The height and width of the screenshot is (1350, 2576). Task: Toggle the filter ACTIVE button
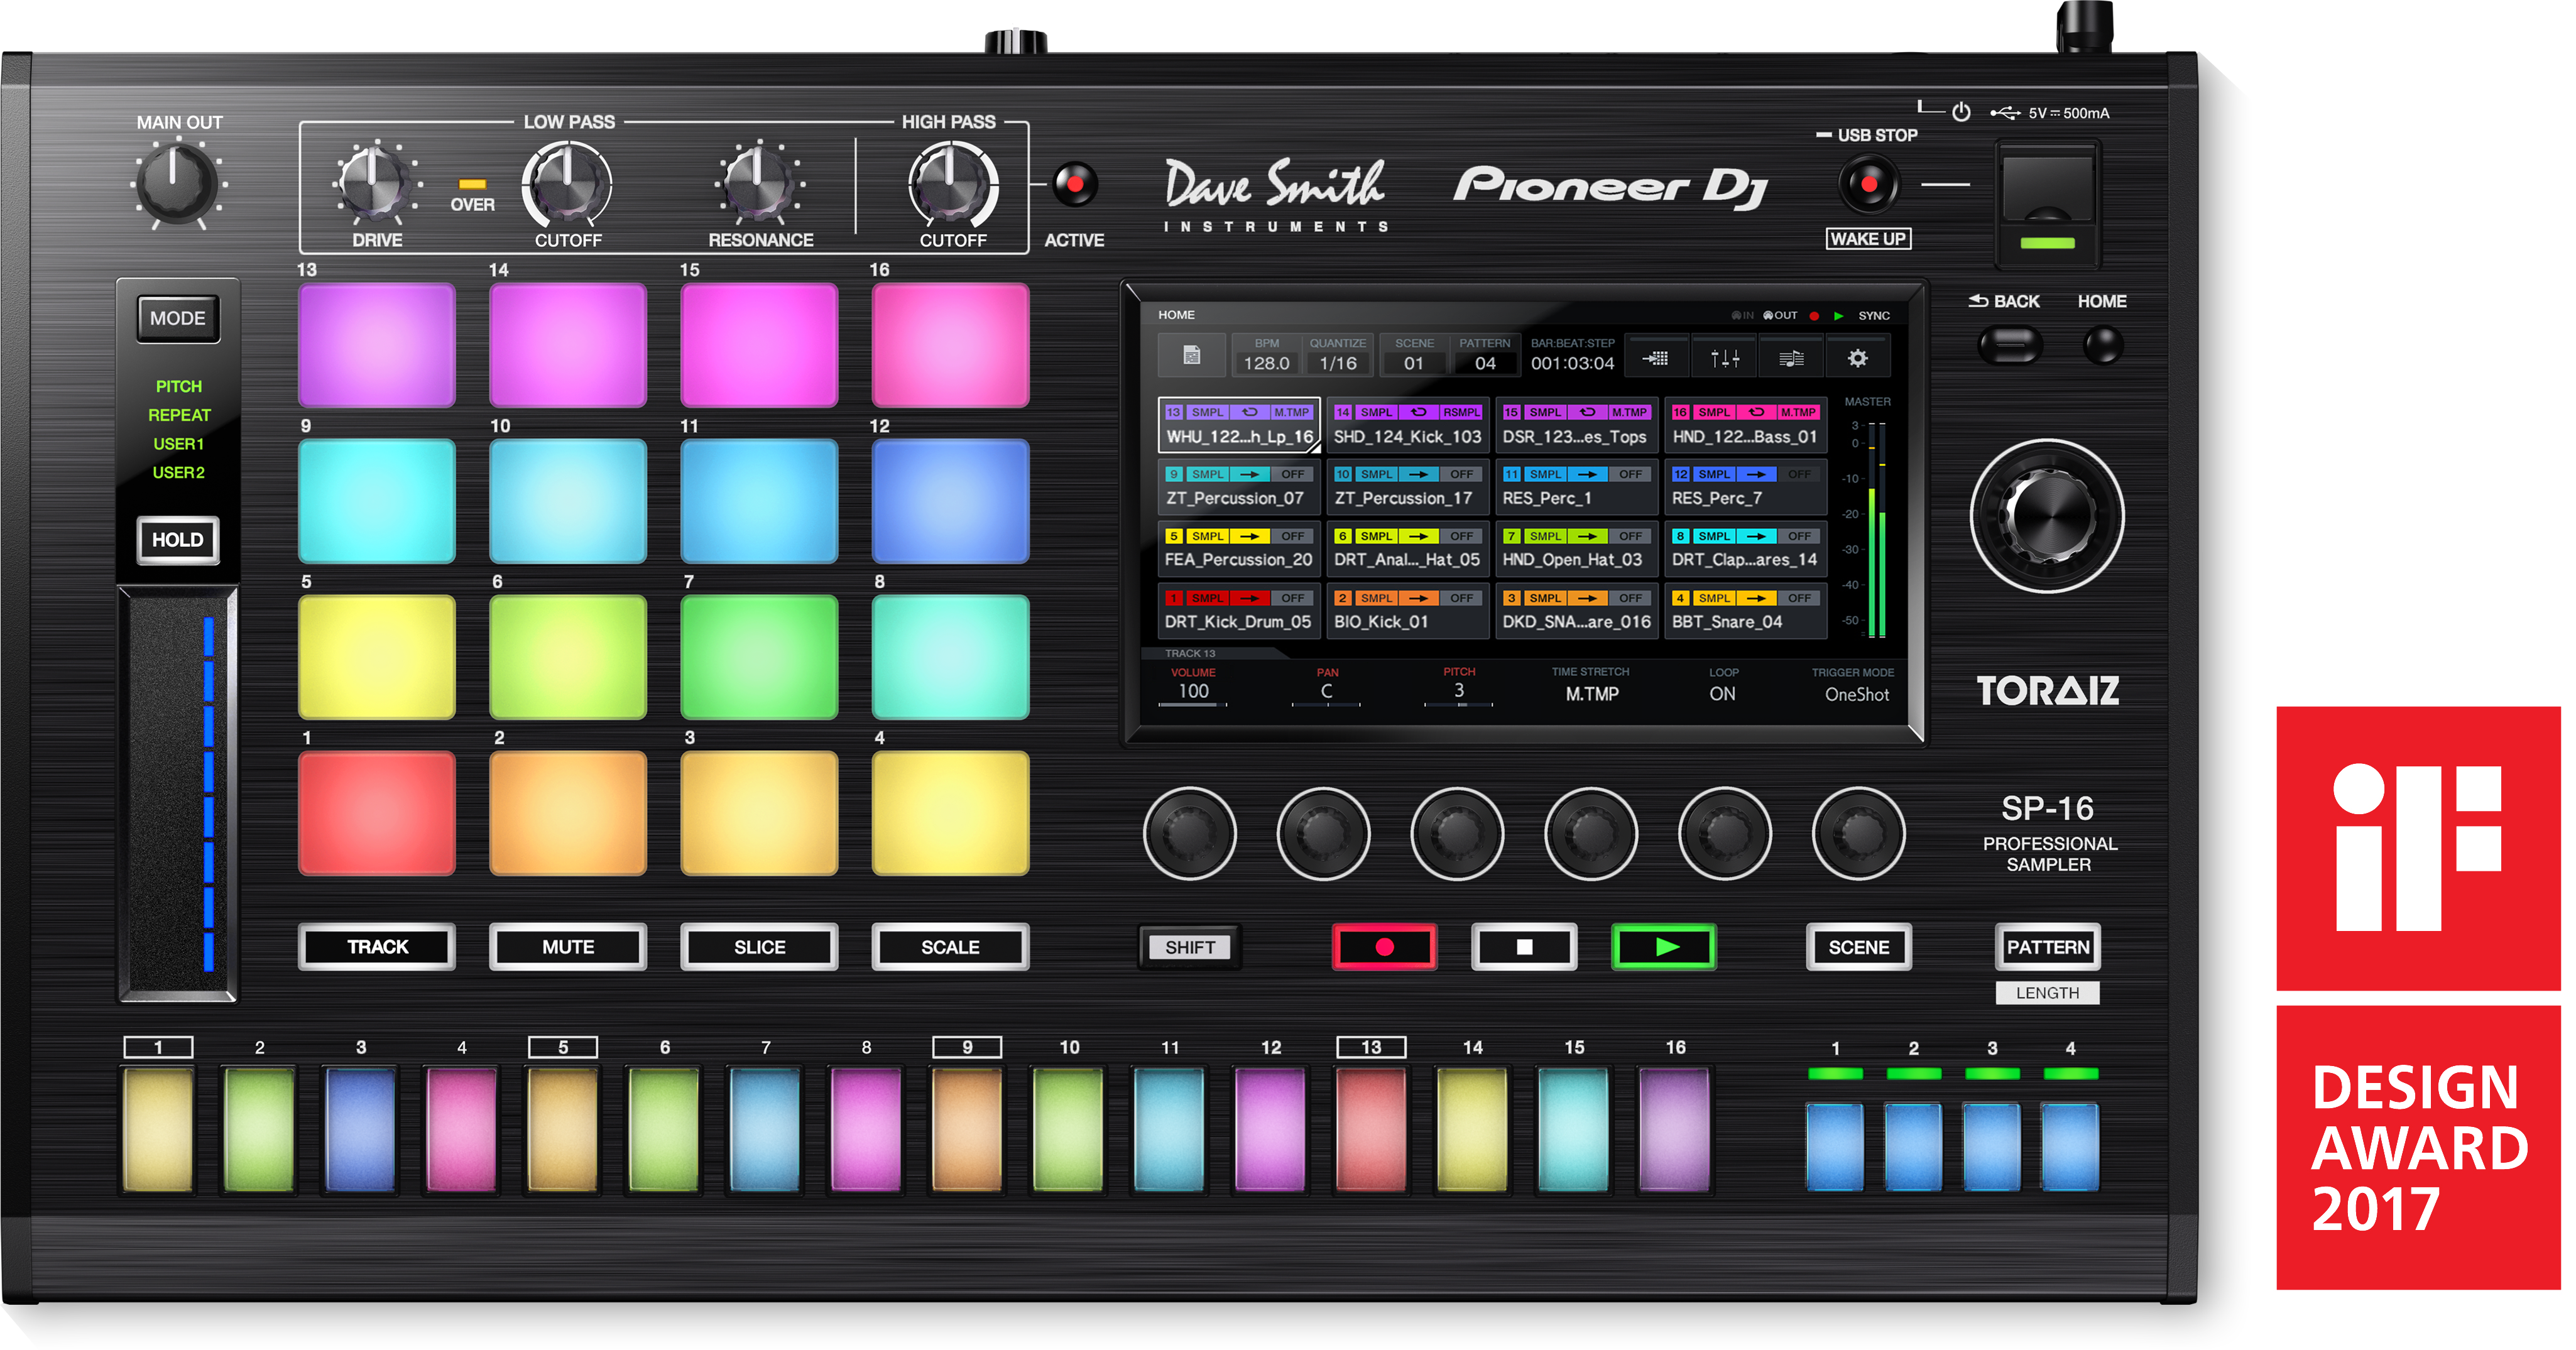(1075, 184)
